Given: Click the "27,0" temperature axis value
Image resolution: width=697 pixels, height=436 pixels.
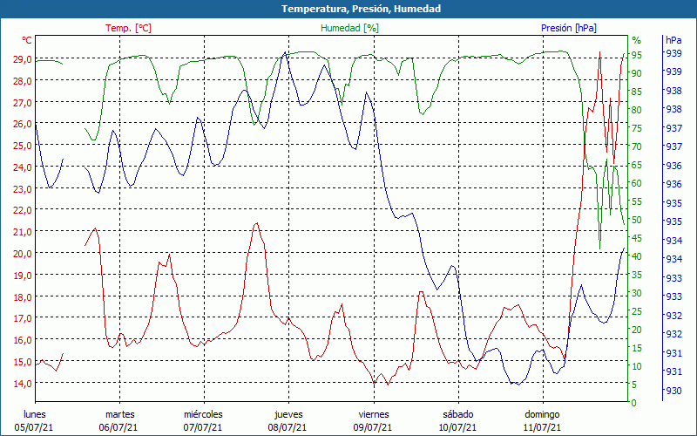Looking at the screenshot, I should click(x=24, y=102).
